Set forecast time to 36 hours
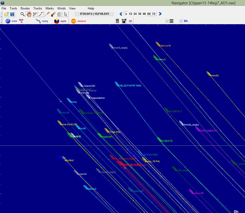245x213 pixels. tap(139, 14)
